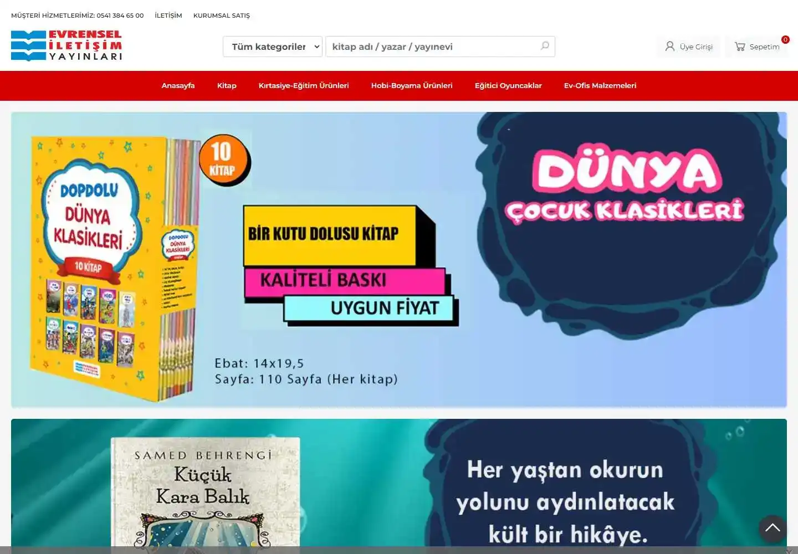The width and height of the screenshot is (798, 554).
Task: Open Hobi-Boyama Ürünleri menu
Action: point(412,85)
